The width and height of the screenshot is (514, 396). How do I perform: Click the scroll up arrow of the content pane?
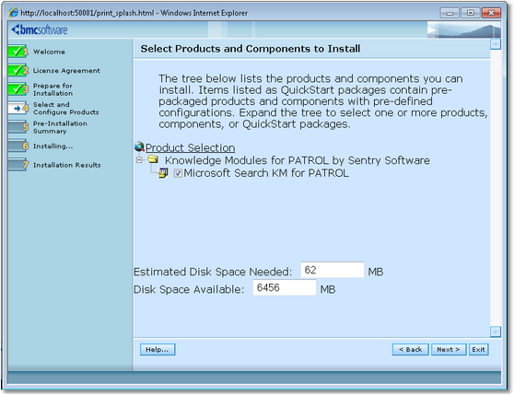(496, 44)
